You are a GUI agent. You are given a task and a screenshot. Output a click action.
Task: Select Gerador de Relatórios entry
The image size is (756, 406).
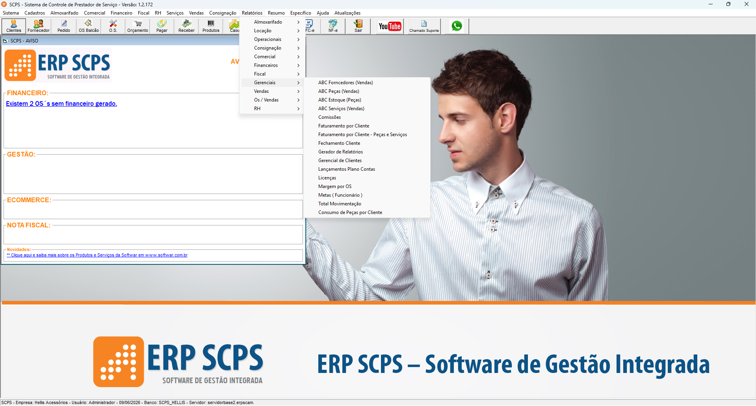pyautogui.click(x=340, y=152)
